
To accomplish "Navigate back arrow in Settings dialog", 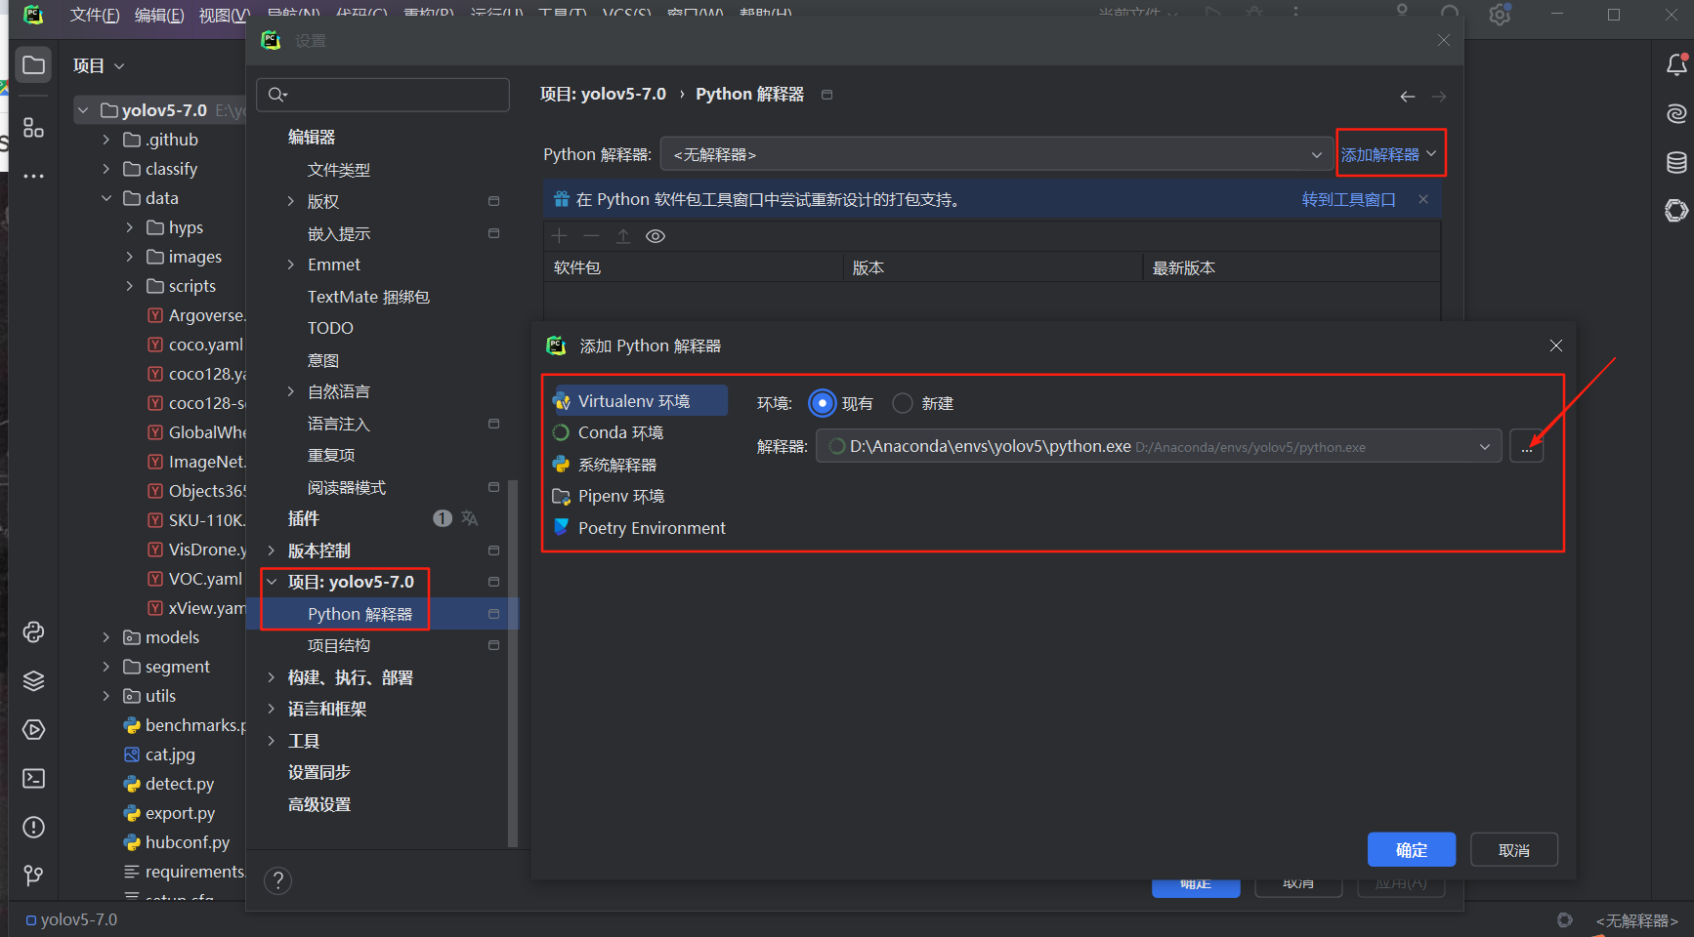I will [1408, 97].
